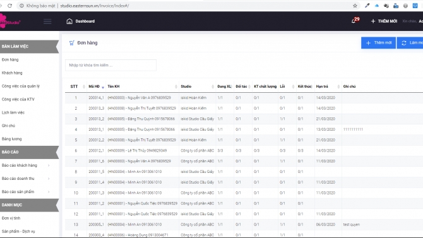Image resolution: width=423 pixels, height=238 pixels.
Task: Select order 200314_1 in the table
Action: 96,98
